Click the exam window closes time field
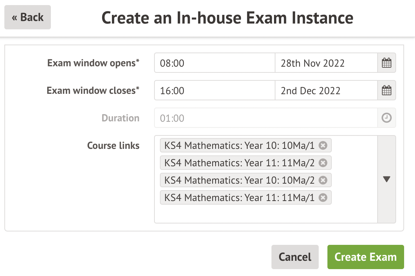Screen dimensions: 415x276 click(214, 90)
